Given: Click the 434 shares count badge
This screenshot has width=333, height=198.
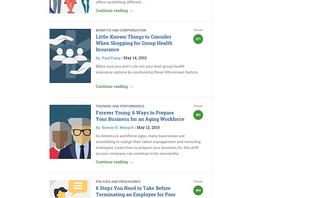Looking at the screenshot, I should coord(198,190).
